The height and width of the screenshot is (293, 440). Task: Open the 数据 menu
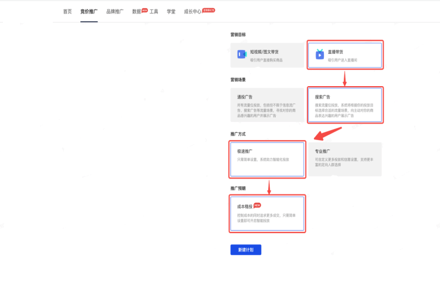pyautogui.click(x=137, y=12)
